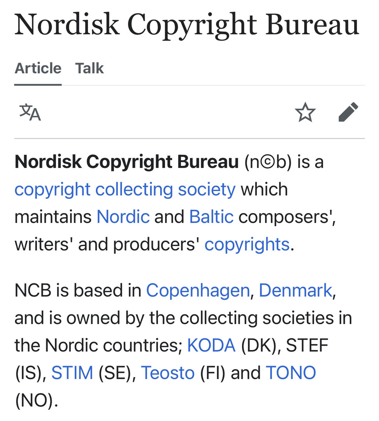379x421 pixels.
Task: Open the TONO link
Action: [291, 373]
